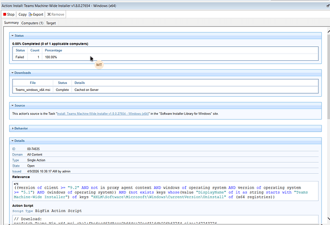Click the Action Script heading
The width and height of the screenshot is (330, 225).
tap(23, 206)
